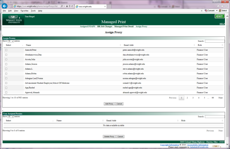The width and height of the screenshot is (230, 149).
Task: Open the HELP link
Action: pos(222,24)
